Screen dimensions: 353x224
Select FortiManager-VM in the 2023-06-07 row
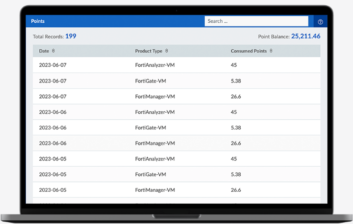click(155, 97)
